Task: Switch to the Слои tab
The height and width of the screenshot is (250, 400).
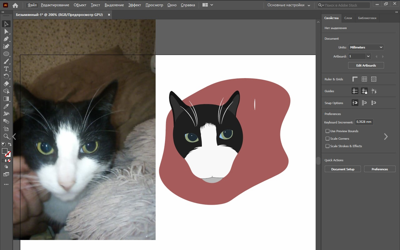Action: 348,18
